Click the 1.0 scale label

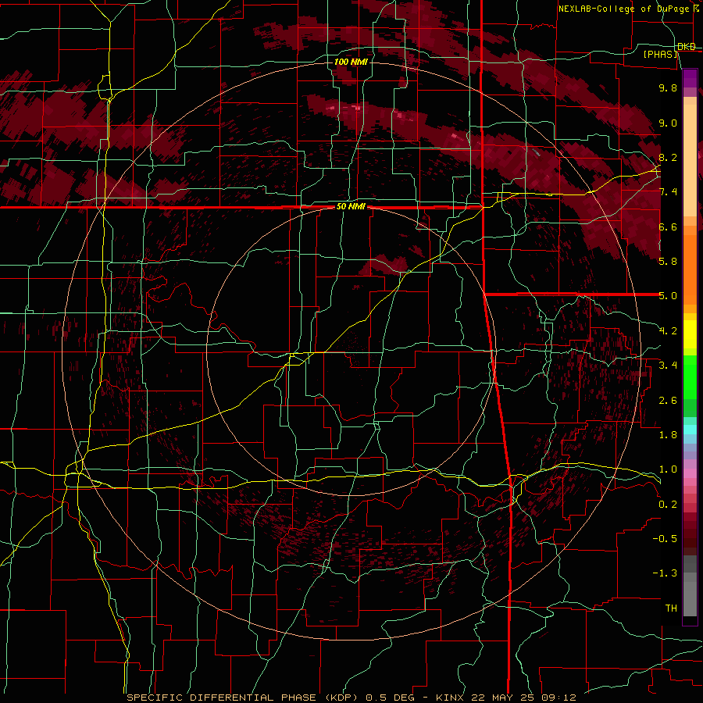pyautogui.click(x=668, y=469)
